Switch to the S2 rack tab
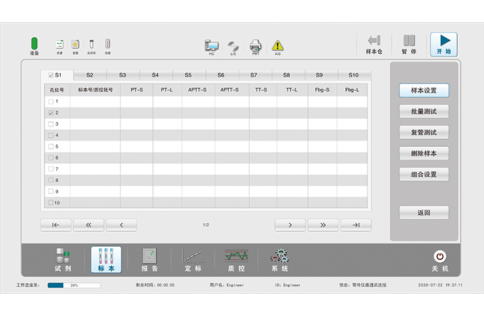Viewport: 484px width, 316px height. pos(90,75)
